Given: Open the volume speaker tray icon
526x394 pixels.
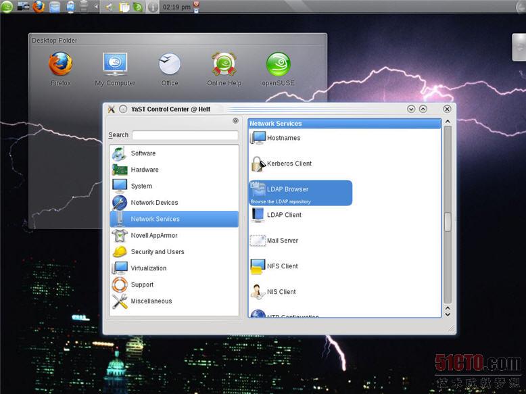Looking at the screenshot, I should pos(109,7).
